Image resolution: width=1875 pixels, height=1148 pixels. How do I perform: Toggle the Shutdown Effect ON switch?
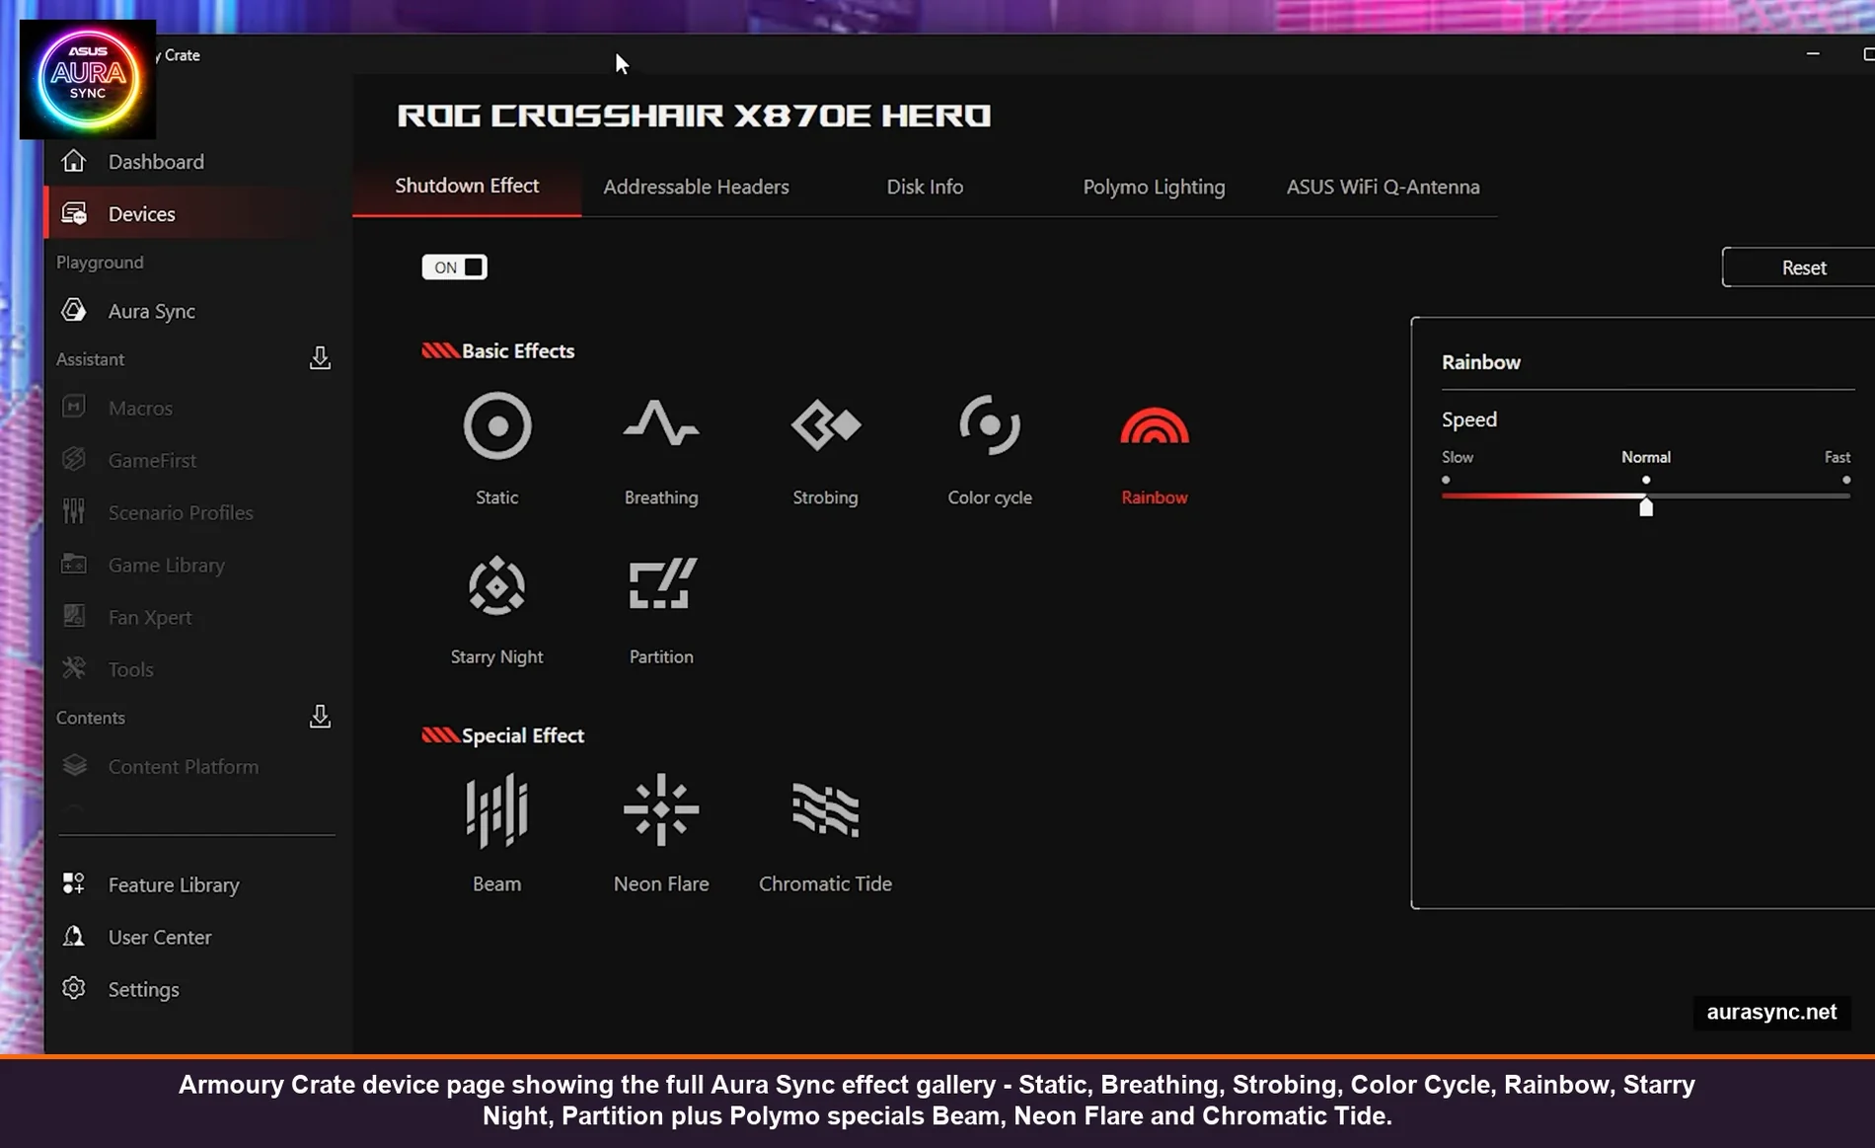[x=454, y=268]
